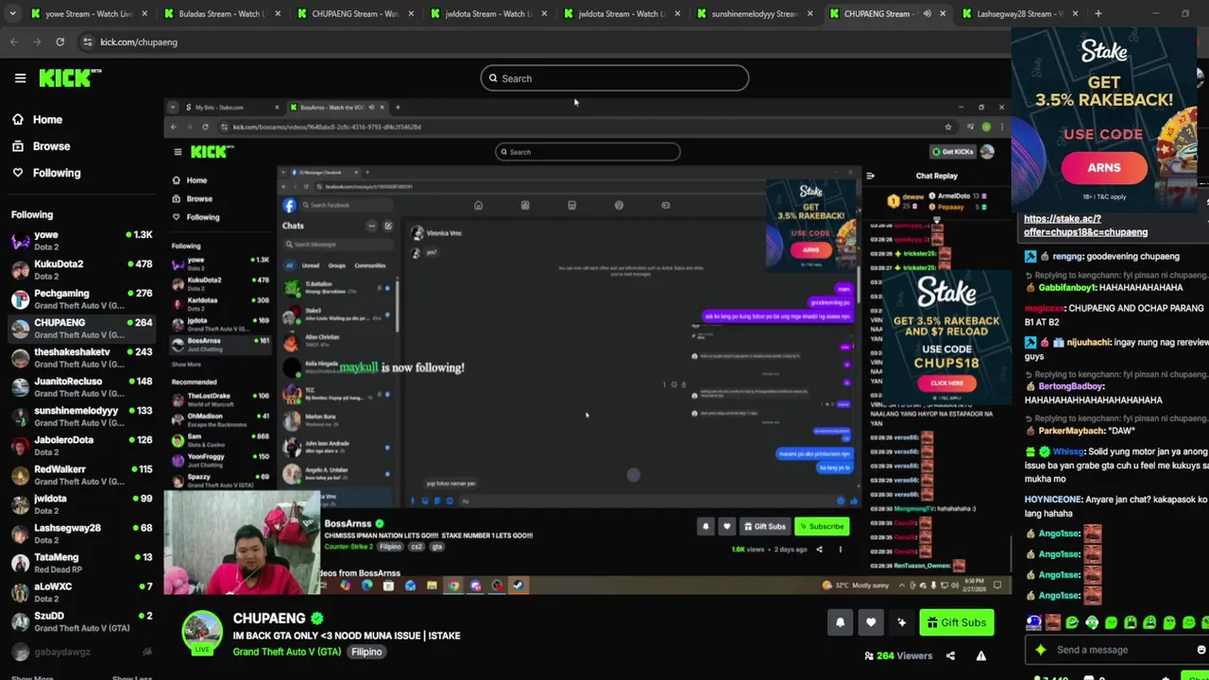The width and height of the screenshot is (1209, 680).
Task: Open TataMeng channel in sidebar
Action: tap(81, 562)
